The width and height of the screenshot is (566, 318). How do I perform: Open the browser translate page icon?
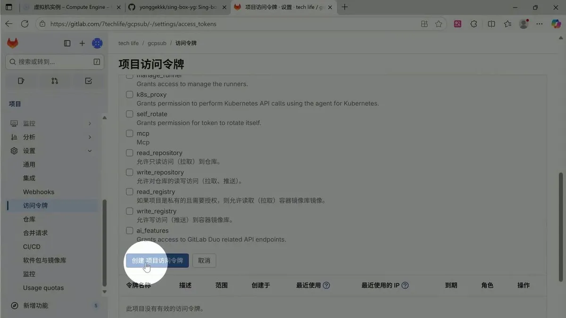458,23
